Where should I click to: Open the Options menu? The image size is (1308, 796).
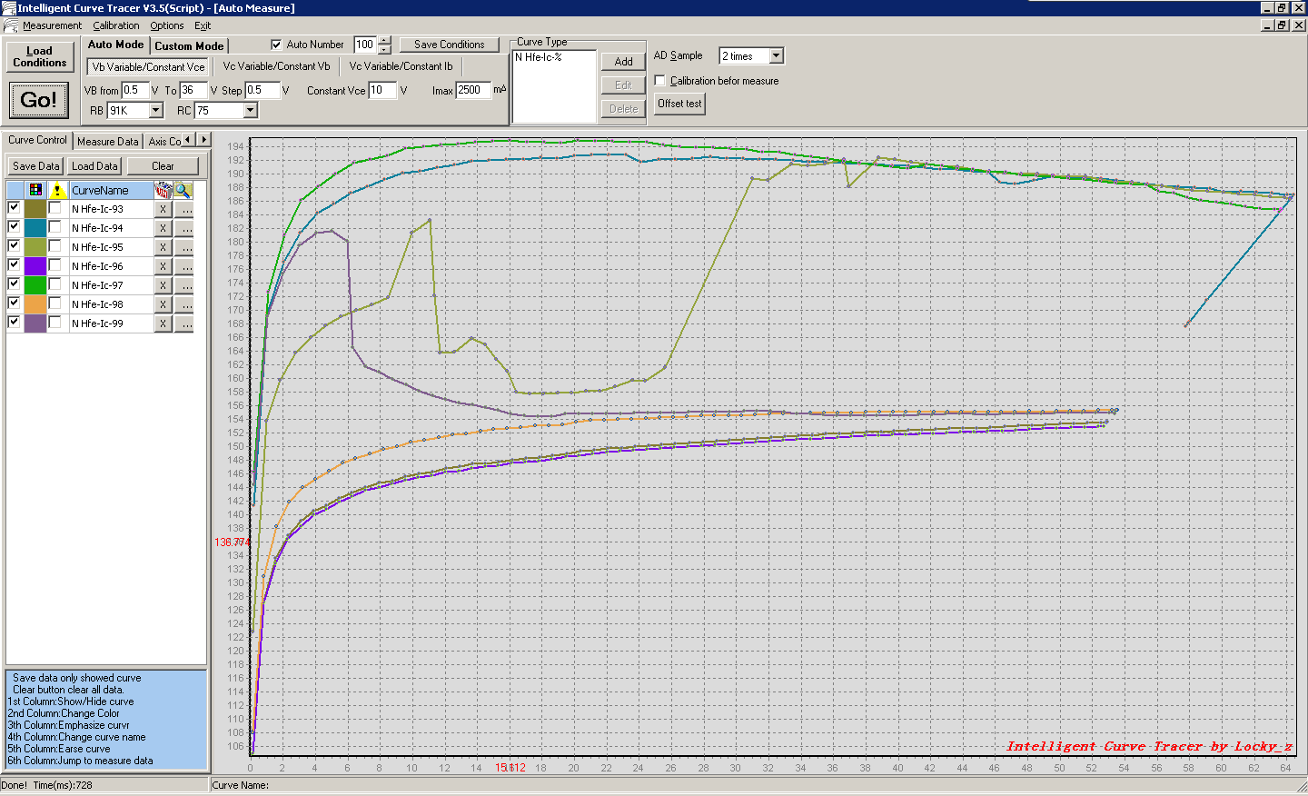167,25
